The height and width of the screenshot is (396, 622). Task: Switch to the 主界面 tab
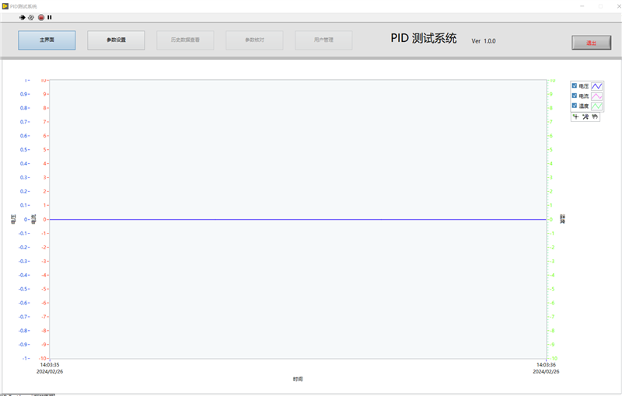(x=47, y=40)
